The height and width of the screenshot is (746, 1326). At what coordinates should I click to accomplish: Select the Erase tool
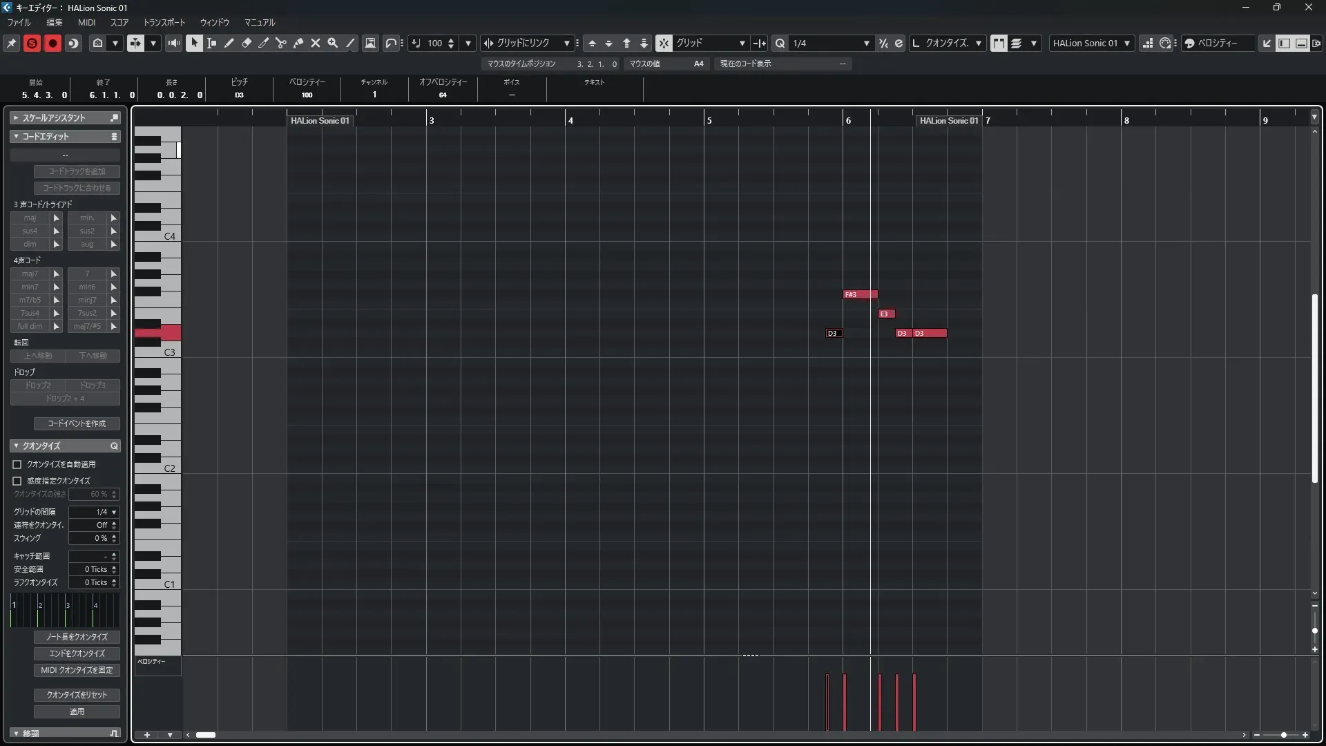click(x=247, y=43)
